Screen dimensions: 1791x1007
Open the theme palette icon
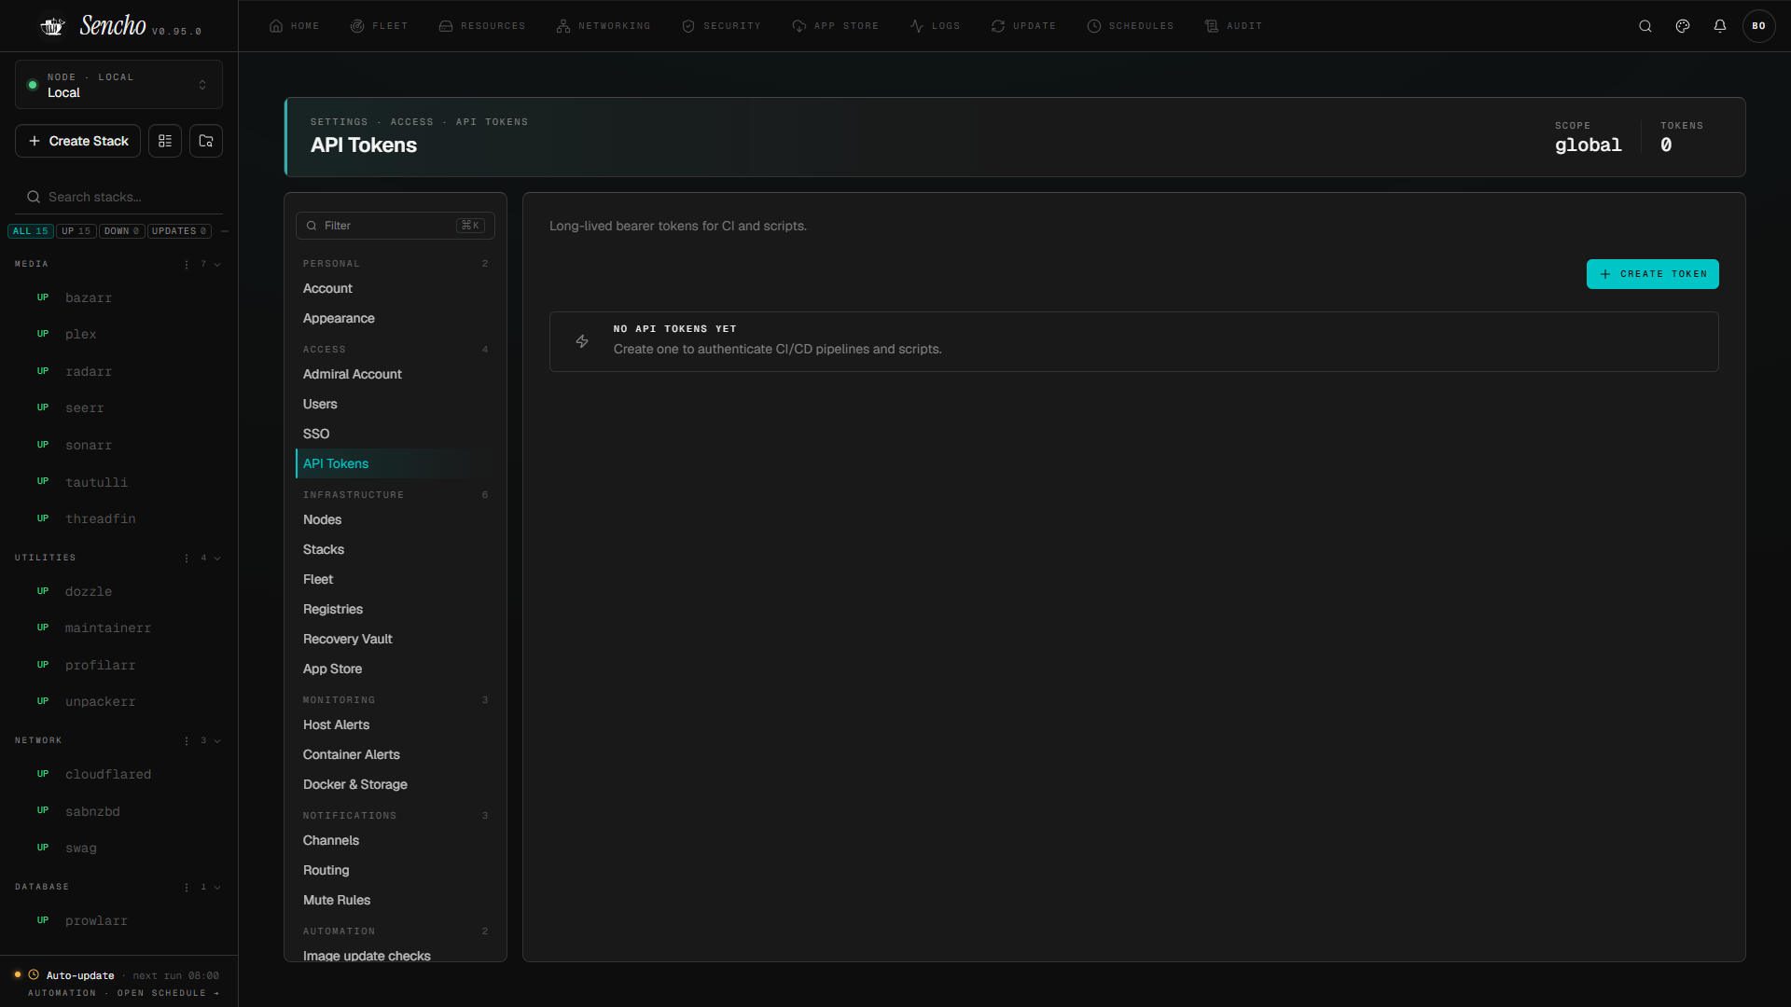tap(1683, 26)
